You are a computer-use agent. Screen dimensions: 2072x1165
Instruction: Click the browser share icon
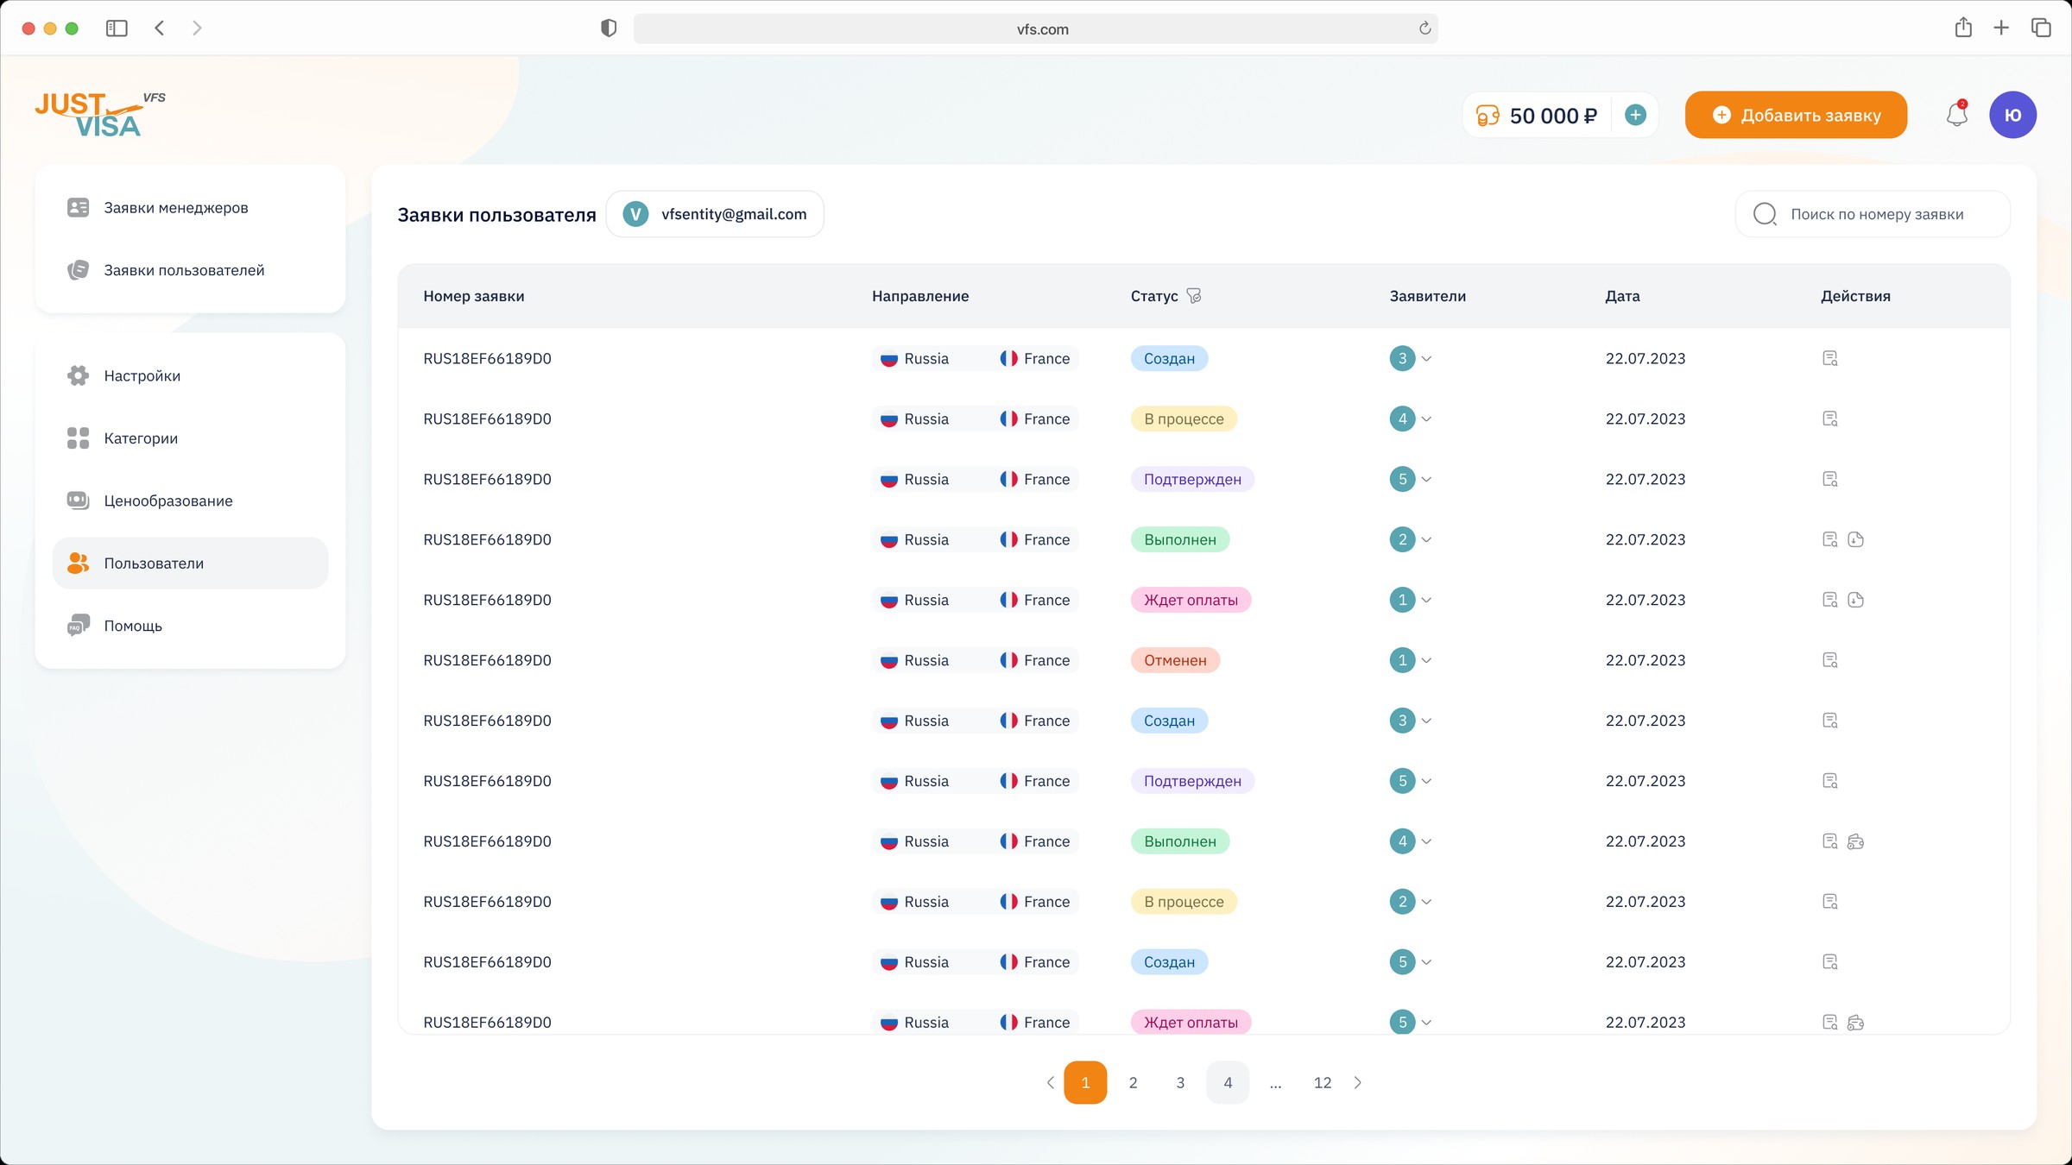1963,28
